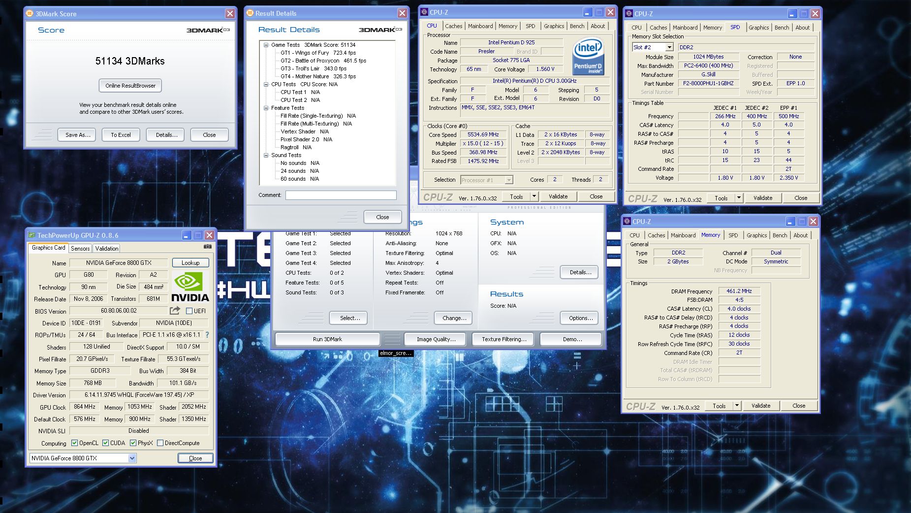Click the To Excel button
The height and width of the screenshot is (513, 911).
tap(121, 135)
